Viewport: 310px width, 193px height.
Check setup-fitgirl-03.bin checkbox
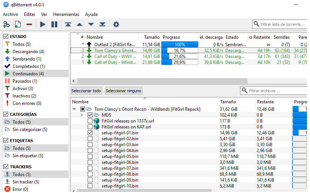90,145
